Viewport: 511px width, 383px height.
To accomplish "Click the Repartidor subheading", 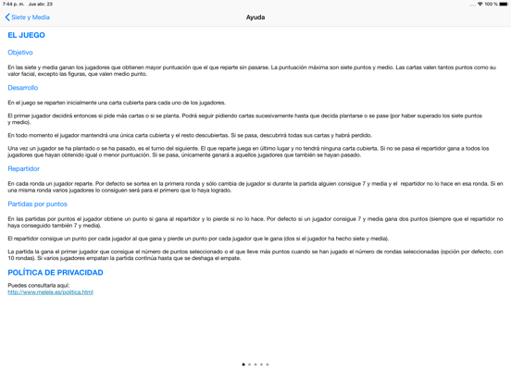I will (x=23, y=168).
